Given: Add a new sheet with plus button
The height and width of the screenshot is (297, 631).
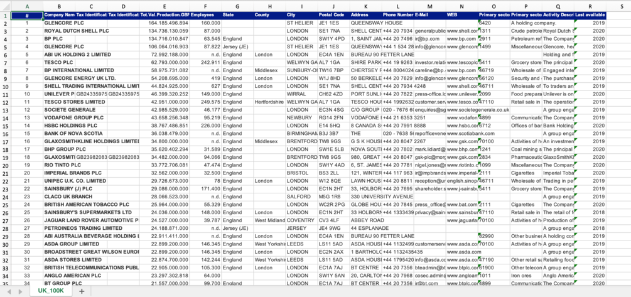Looking at the screenshot, I should click(x=82, y=291).
